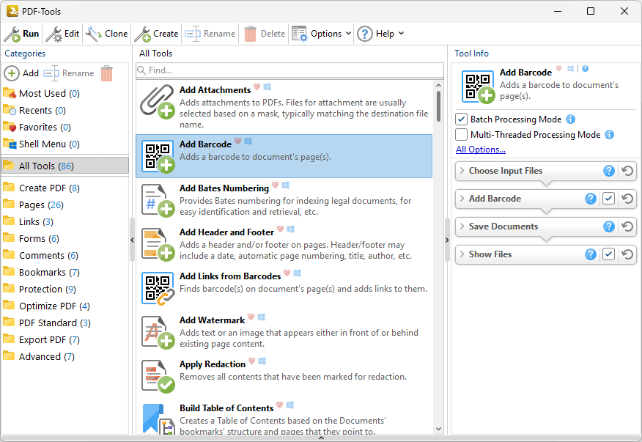The height and width of the screenshot is (442, 642).
Task: Click the Create tool icon in toolbar
Action: click(x=142, y=34)
